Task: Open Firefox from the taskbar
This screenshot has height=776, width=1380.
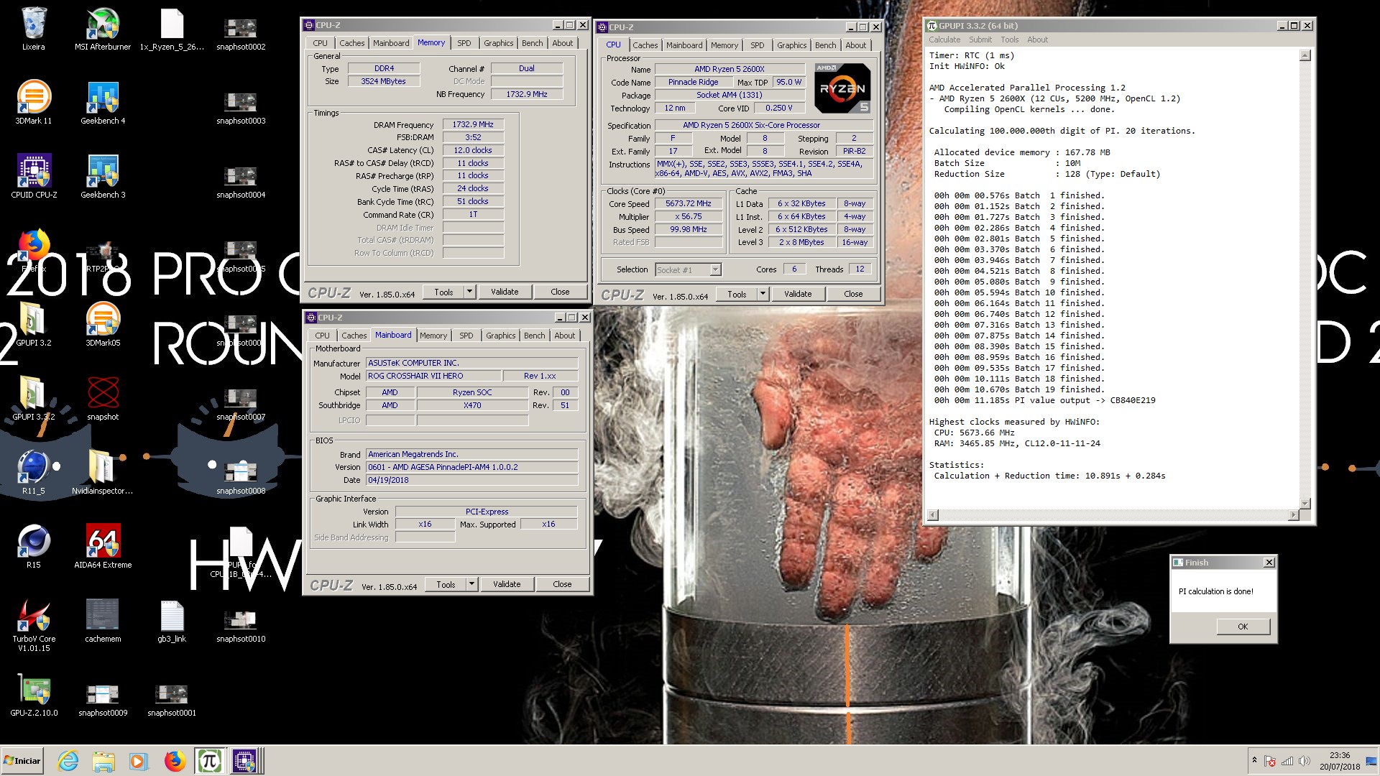Action: (174, 761)
